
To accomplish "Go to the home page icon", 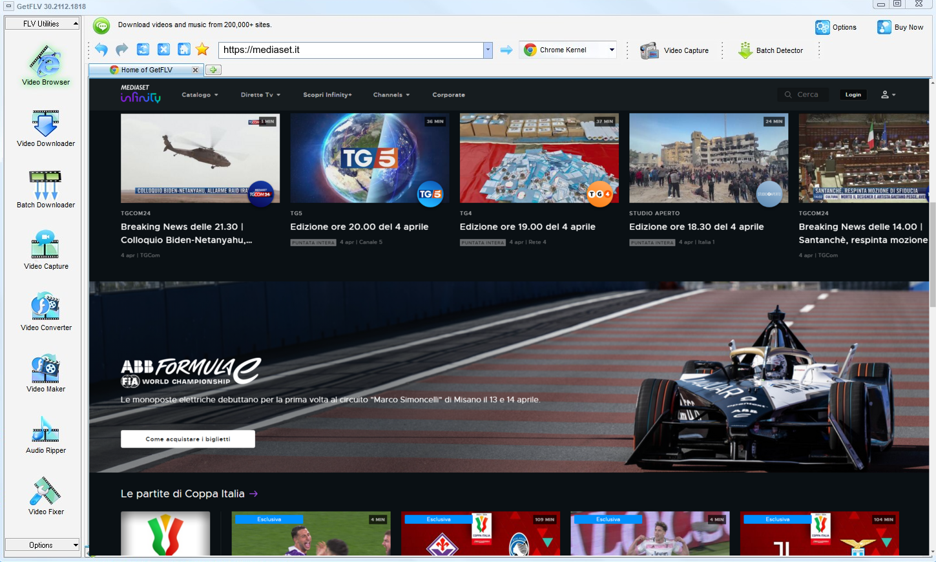I will pos(184,50).
